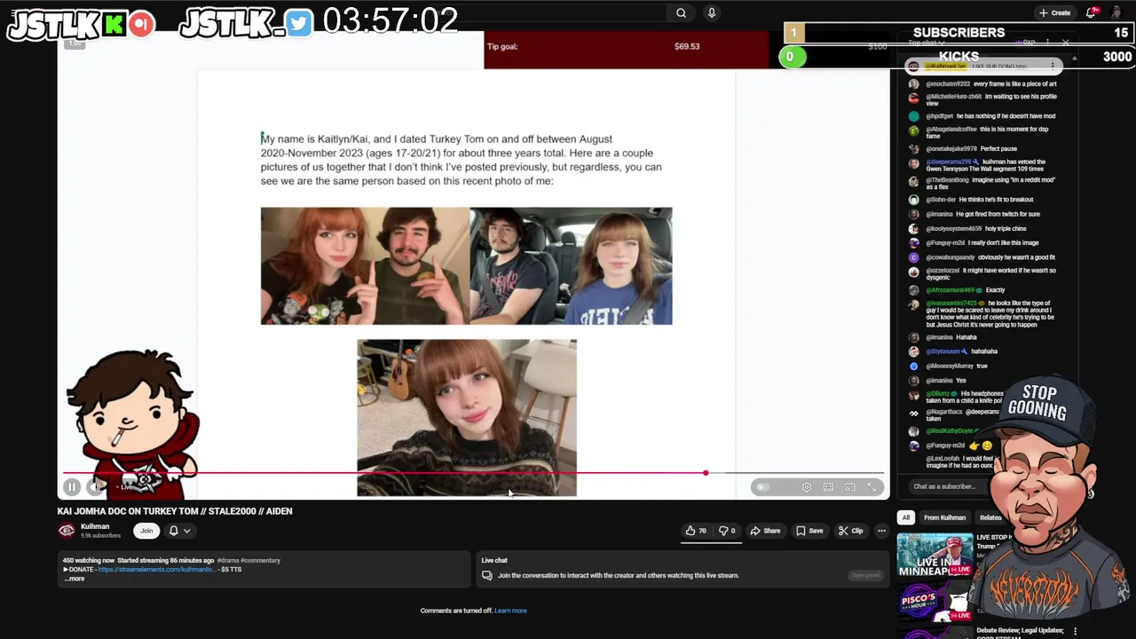
Task: Open menu for Debate Review video
Action: pyautogui.click(x=1076, y=632)
